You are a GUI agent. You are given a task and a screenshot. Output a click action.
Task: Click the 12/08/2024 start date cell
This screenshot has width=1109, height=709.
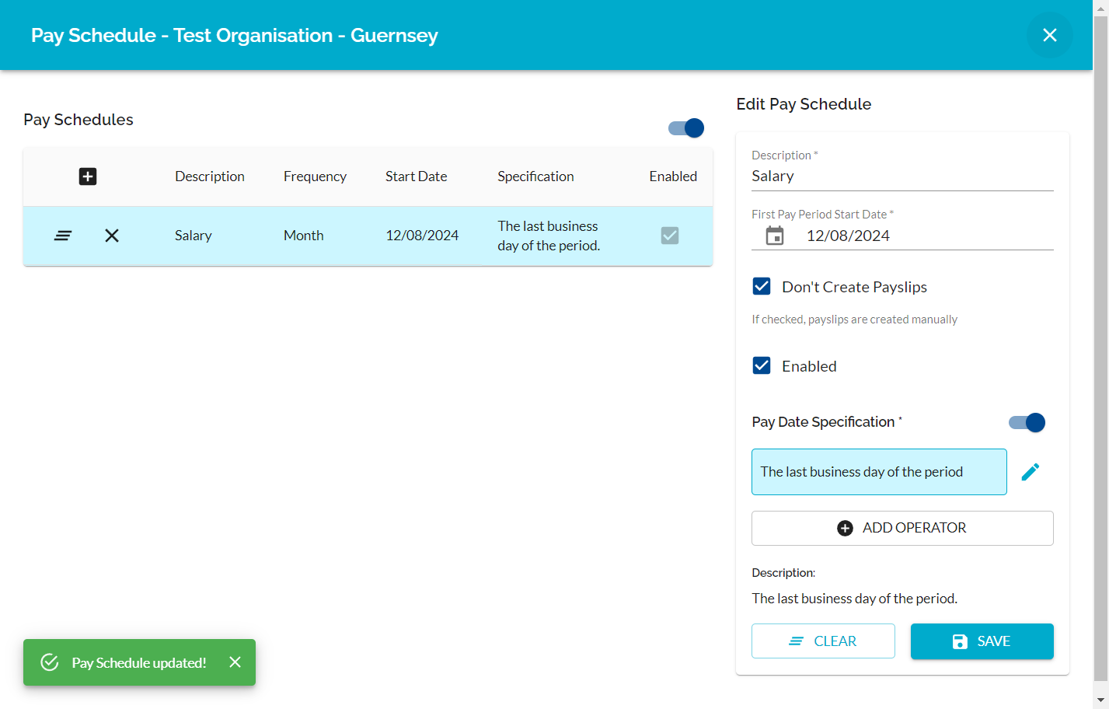(x=422, y=236)
